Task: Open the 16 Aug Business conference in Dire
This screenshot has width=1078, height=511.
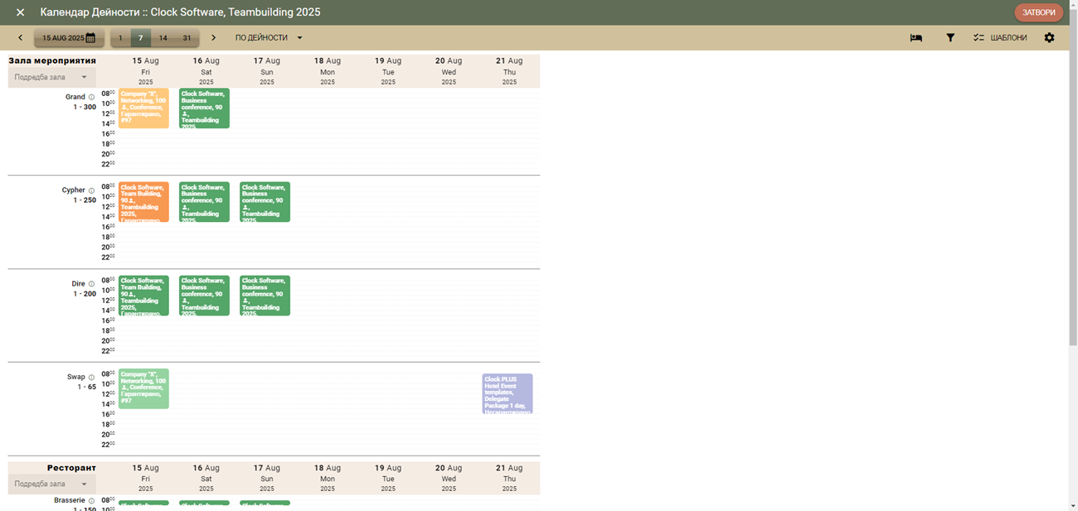Action: 204,296
